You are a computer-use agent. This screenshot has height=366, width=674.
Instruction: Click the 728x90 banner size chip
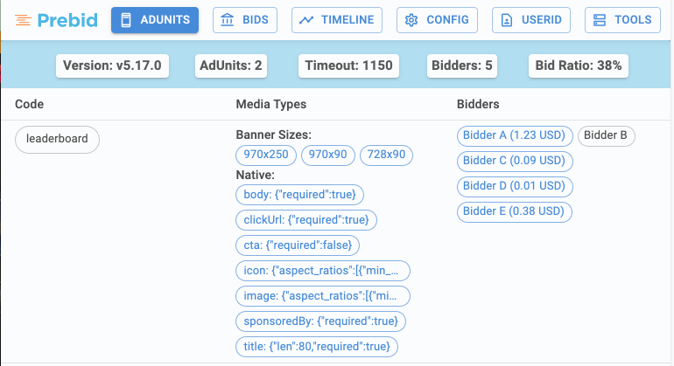[x=386, y=155]
